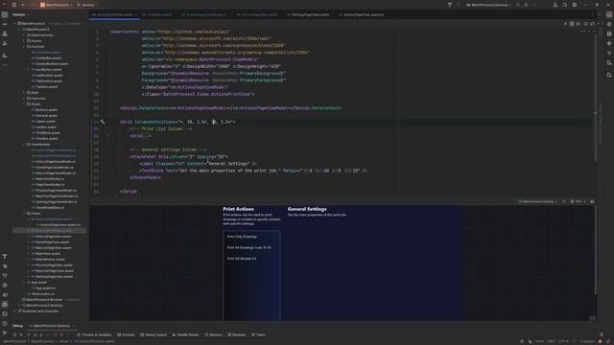Open the run configuration dropdown
This screenshot has height=345, width=614.
click(x=488, y=5)
